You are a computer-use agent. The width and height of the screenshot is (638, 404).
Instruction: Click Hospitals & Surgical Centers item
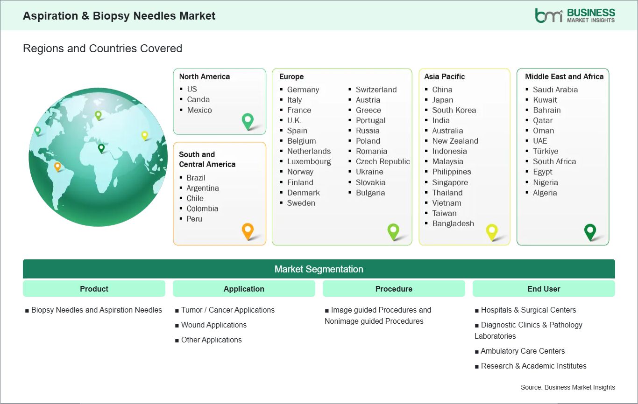[x=528, y=310]
